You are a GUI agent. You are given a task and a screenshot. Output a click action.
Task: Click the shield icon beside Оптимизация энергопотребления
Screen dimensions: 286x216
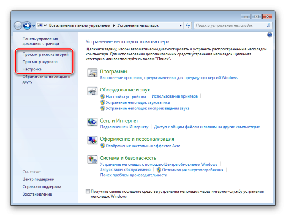(x=159, y=170)
